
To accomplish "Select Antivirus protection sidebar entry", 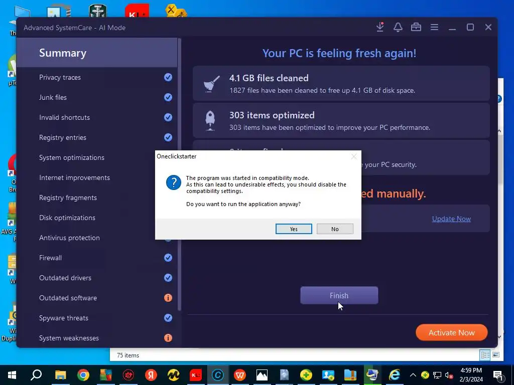I will 69,238.
